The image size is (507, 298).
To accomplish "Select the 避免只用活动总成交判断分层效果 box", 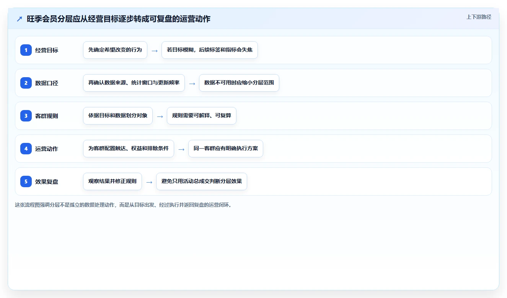I will (202, 181).
